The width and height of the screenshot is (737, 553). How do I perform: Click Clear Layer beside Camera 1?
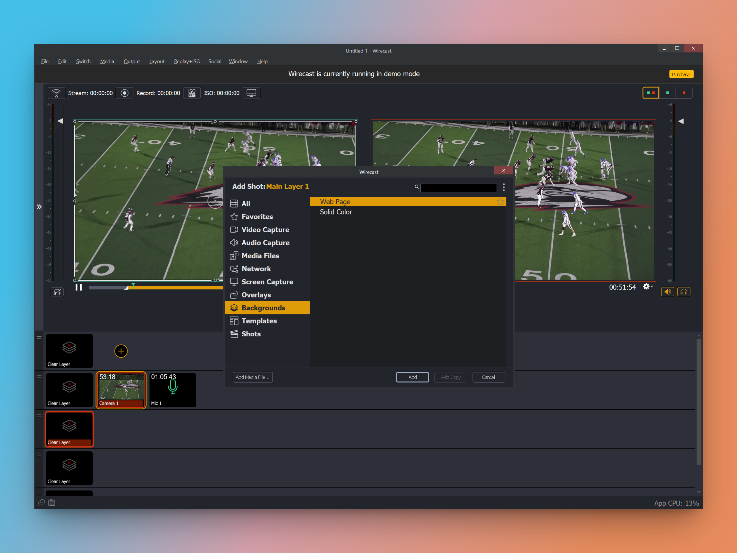pos(69,390)
